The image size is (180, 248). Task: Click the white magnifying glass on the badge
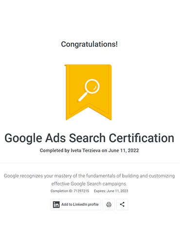[89, 90]
